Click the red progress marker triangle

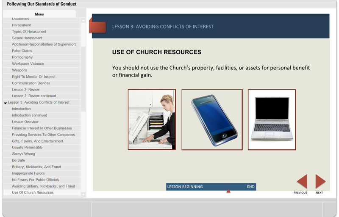[228, 192]
